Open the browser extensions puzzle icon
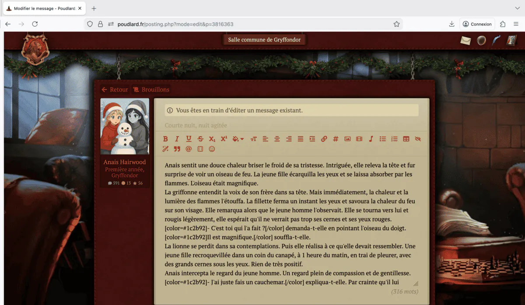 [503, 24]
